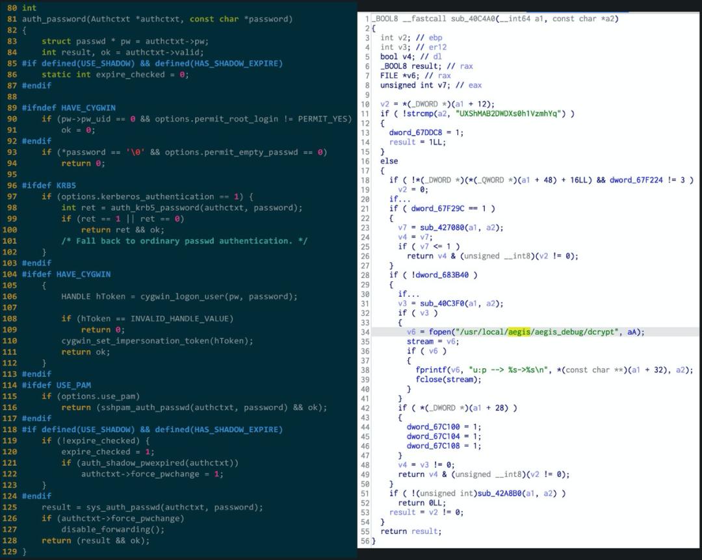Expand the collapsed "if..." on decompiler line 30

pyautogui.click(x=408, y=294)
